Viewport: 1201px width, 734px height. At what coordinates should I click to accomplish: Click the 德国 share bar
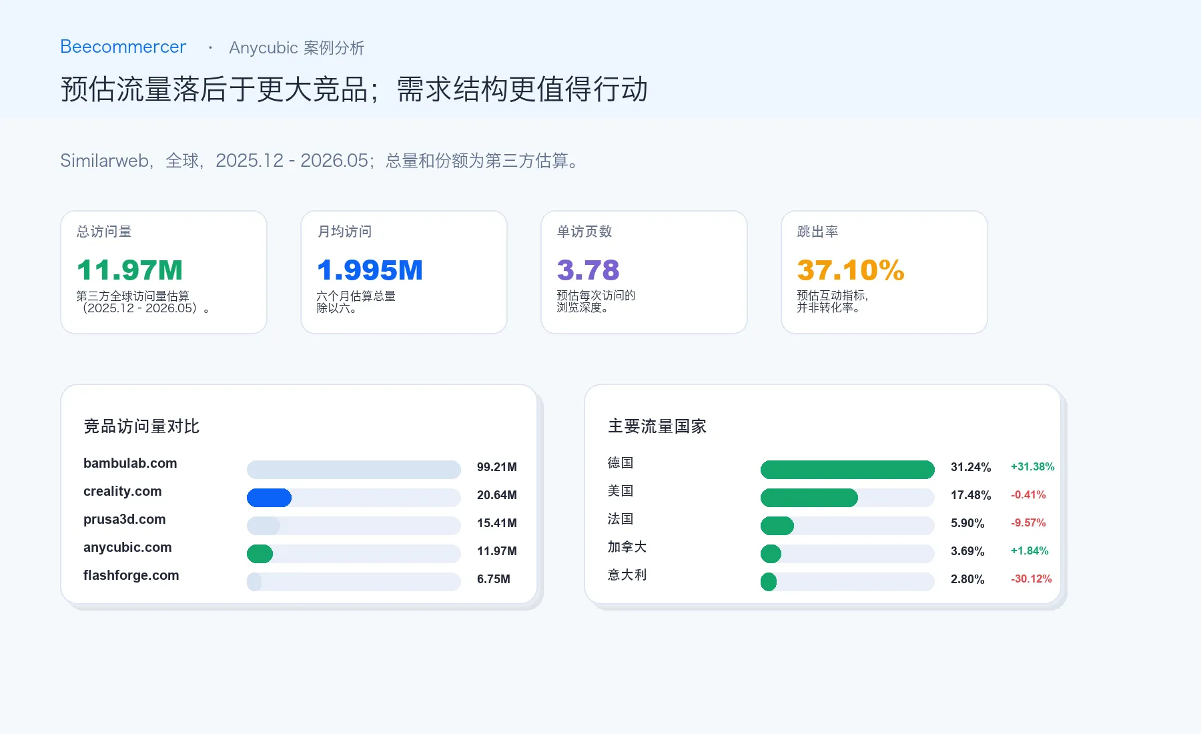(847, 470)
